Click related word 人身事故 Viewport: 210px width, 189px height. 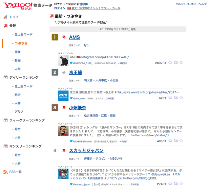101,80
